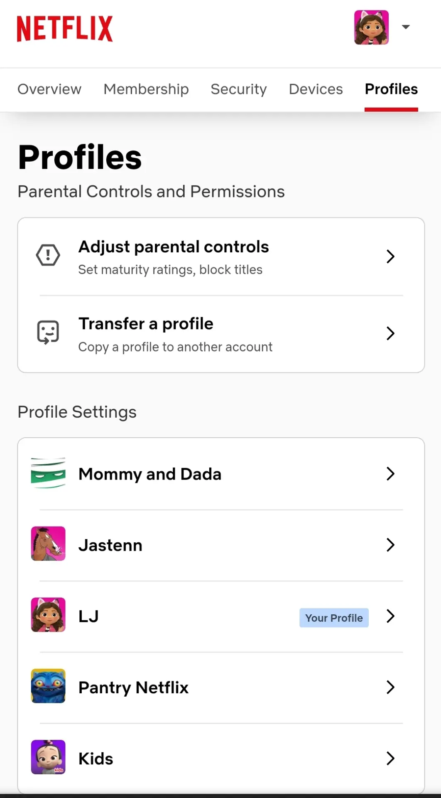Open Transfer a profile chevron
Image resolution: width=441 pixels, height=798 pixels.
[x=390, y=333]
